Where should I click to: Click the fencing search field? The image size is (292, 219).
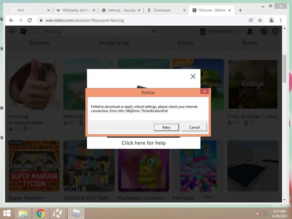click(x=96, y=31)
